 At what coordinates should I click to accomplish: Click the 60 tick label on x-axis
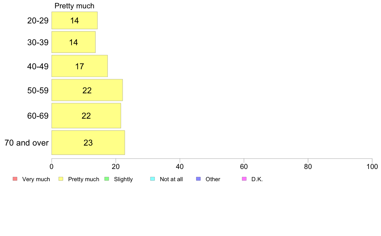pos(244,166)
